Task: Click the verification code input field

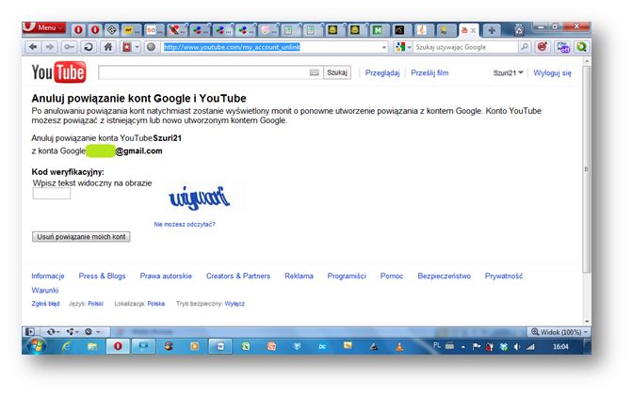Action: tap(52, 194)
